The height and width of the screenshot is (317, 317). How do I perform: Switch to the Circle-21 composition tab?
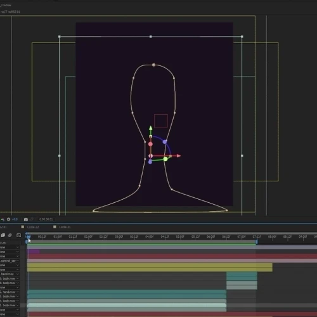(65, 227)
